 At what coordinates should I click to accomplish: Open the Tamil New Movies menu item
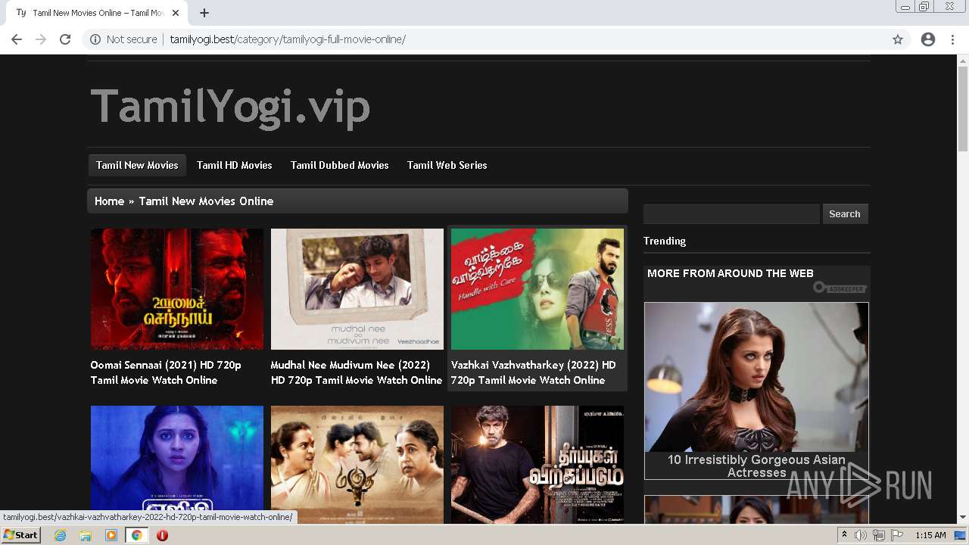(x=137, y=165)
